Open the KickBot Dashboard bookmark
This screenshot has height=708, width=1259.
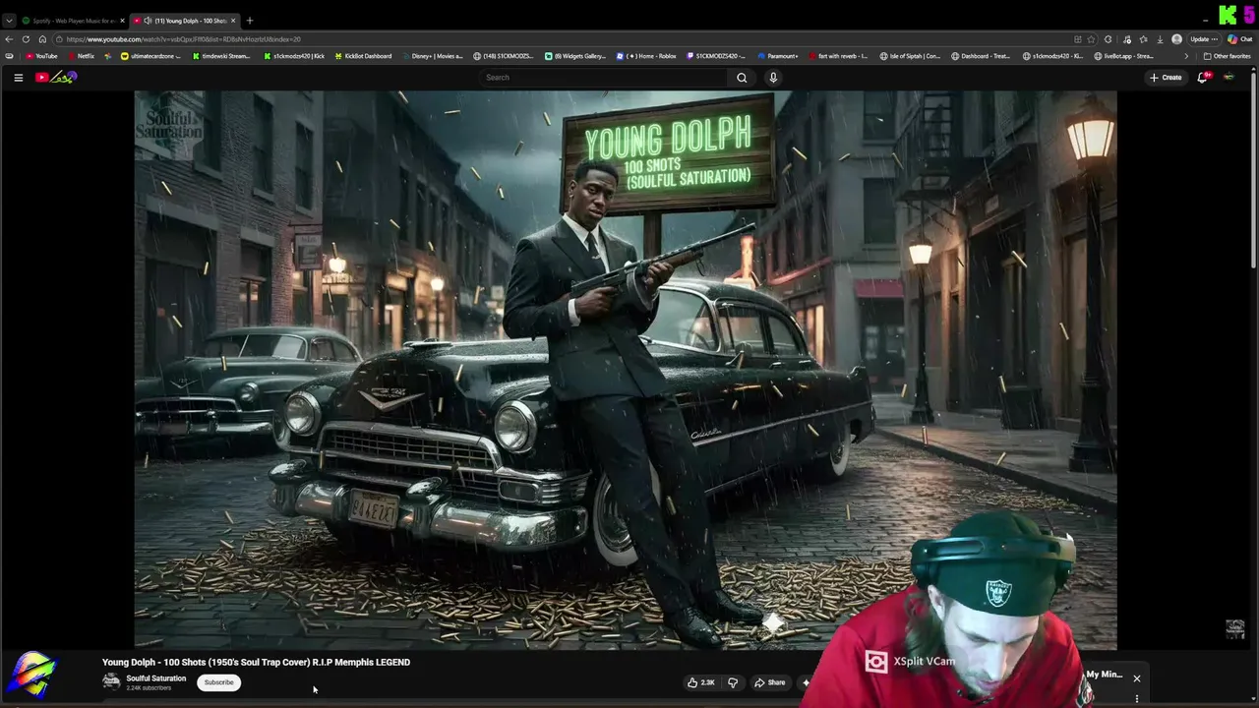point(363,56)
